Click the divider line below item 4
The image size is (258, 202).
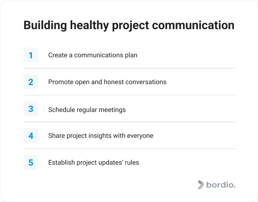pyautogui.click(x=130, y=149)
